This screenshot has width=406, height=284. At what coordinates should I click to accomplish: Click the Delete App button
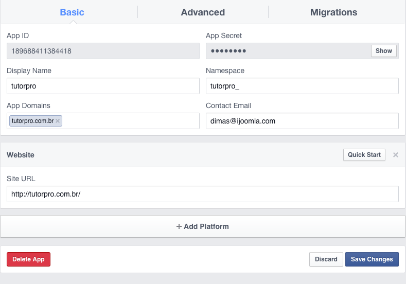(28, 259)
